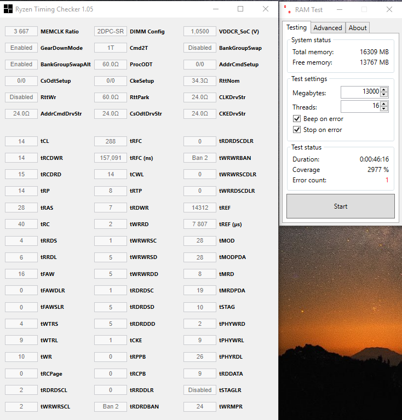Click the tMRDPDA value 19
Screen dimensions: 402x420
point(200,290)
